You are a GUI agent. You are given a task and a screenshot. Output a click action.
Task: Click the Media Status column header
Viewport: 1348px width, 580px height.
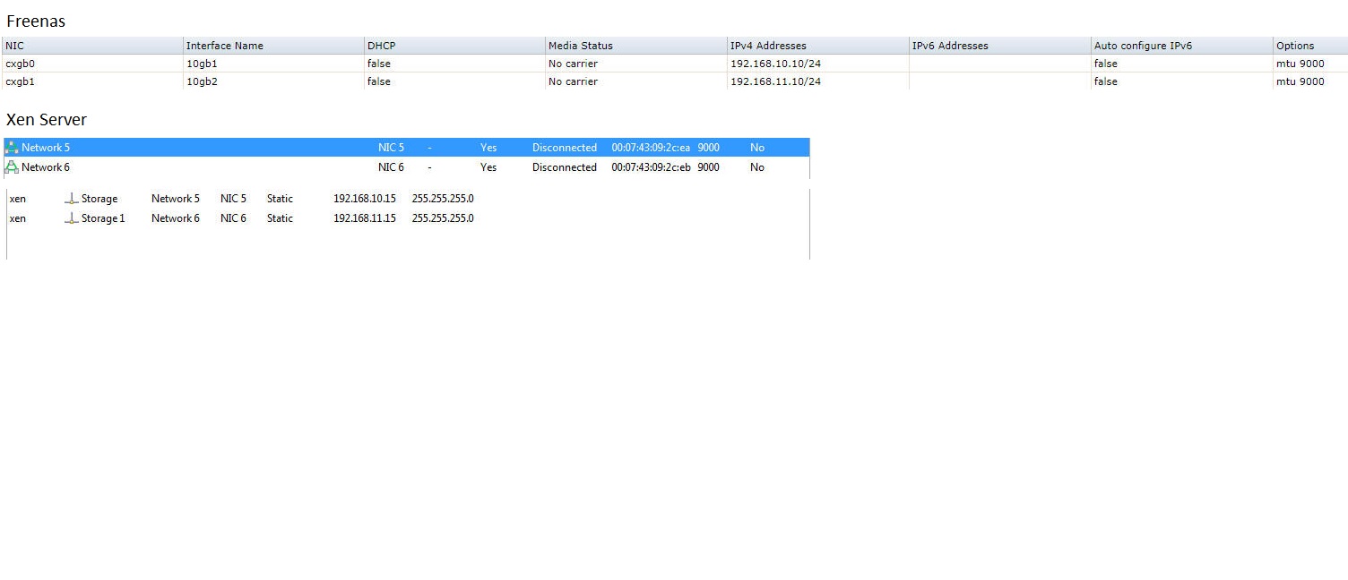coord(637,46)
